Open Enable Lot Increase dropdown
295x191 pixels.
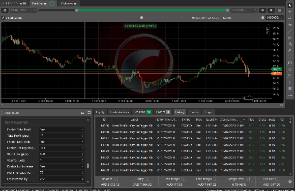[x=61, y=166]
